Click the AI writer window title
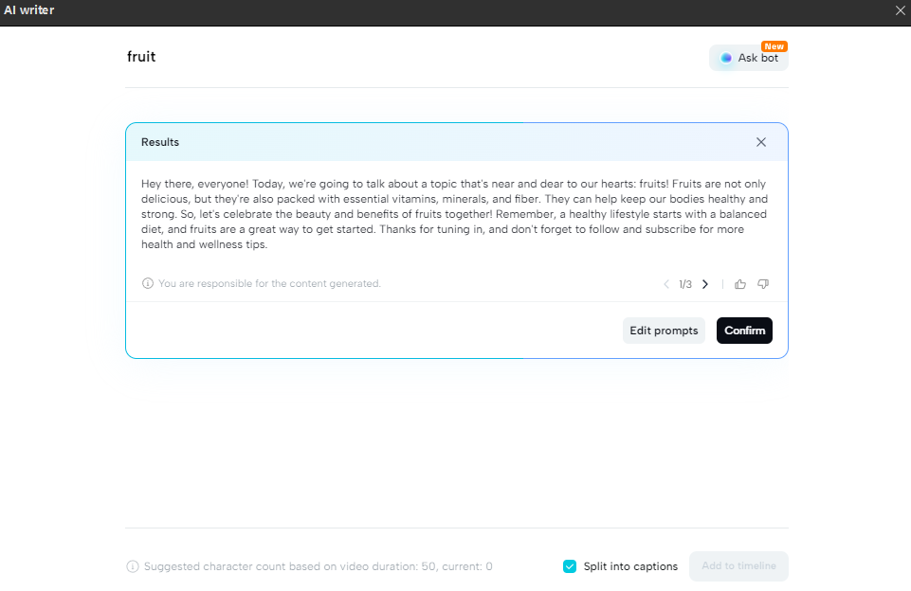Screen dimensions: 911x591 point(29,10)
